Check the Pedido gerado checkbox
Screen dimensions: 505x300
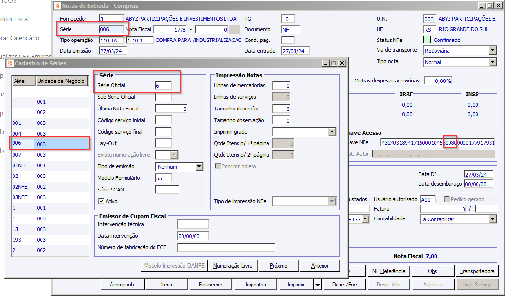click(x=447, y=199)
